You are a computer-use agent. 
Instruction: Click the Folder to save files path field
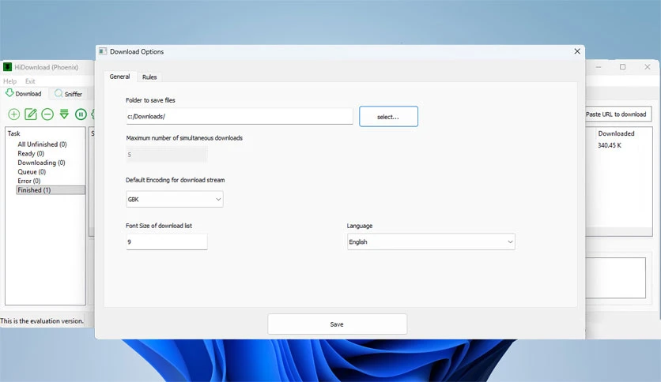[x=240, y=117]
